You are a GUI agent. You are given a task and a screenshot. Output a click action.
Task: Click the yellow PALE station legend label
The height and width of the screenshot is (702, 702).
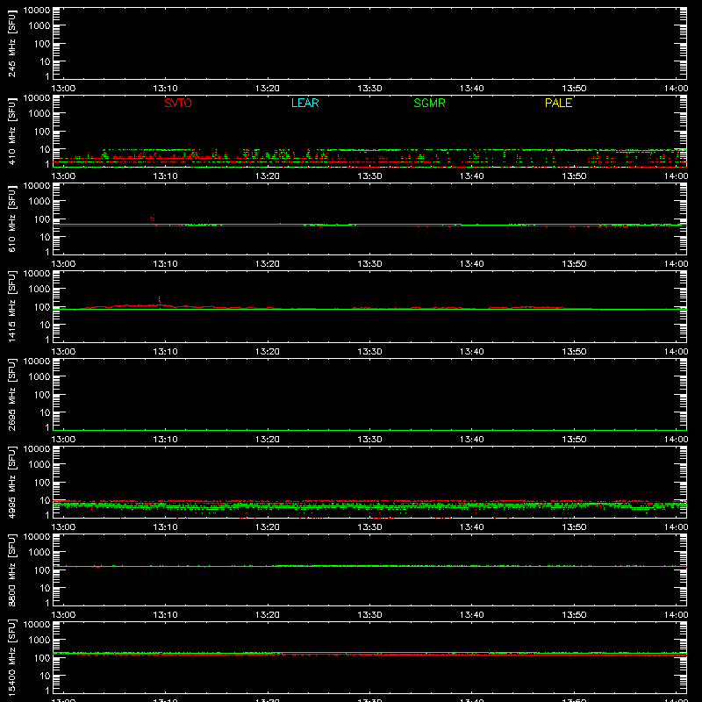click(x=558, y=103)
